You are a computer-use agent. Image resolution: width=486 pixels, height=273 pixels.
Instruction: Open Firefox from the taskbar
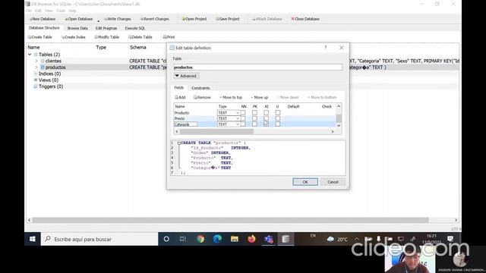click(251, 239)
